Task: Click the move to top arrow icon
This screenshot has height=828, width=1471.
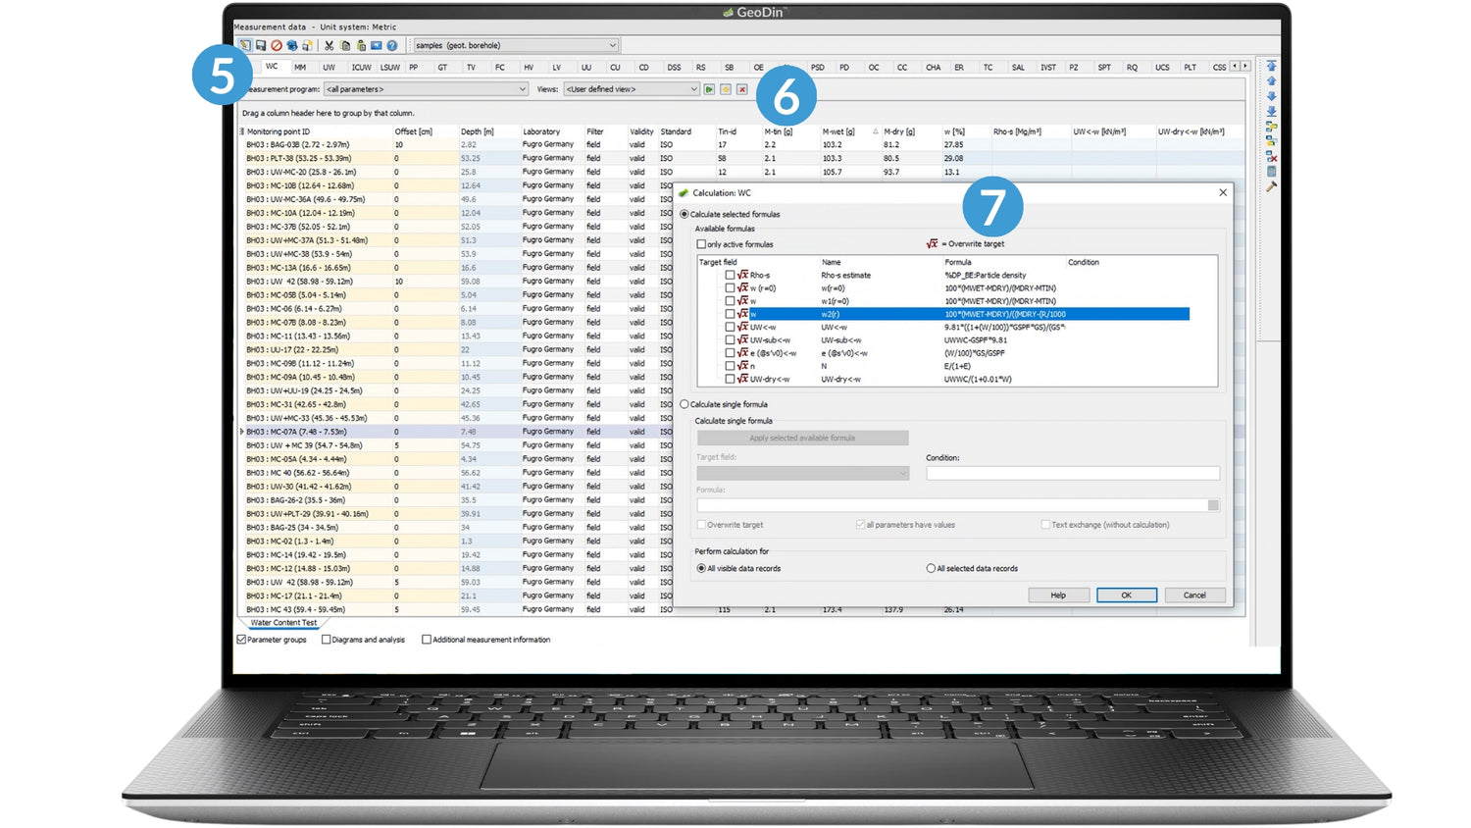Action: pyautogui.click(x=1271, y=67)
